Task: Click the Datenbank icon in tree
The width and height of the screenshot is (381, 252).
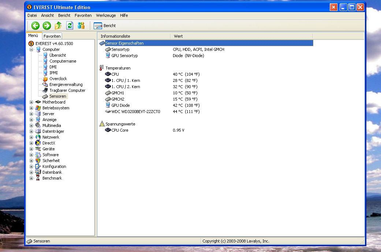Action: [38, 172]
